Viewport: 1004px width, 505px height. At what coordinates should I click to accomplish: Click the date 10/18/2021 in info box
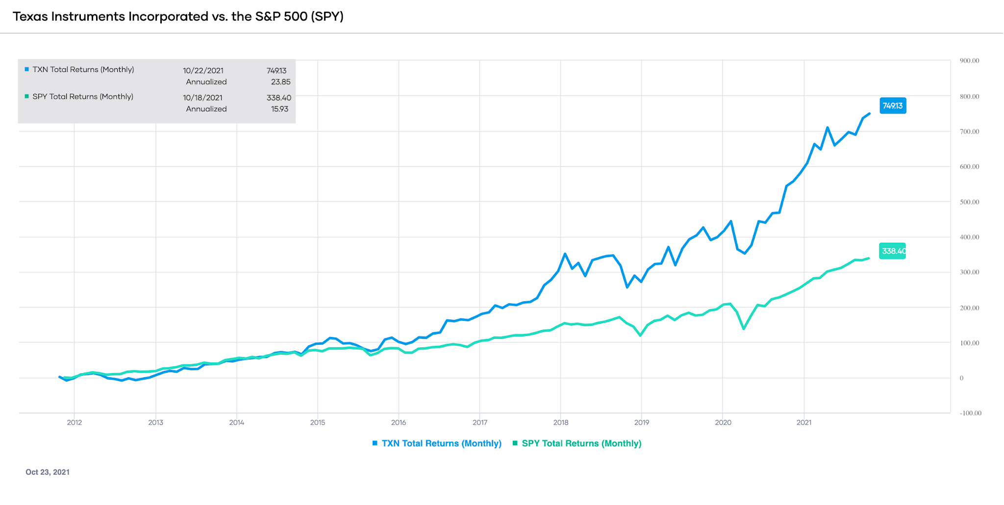point(202,97)
